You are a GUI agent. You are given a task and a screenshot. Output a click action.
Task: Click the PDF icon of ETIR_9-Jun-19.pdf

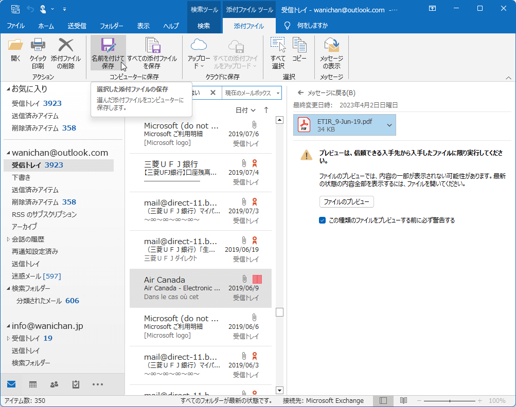(304, 125)
